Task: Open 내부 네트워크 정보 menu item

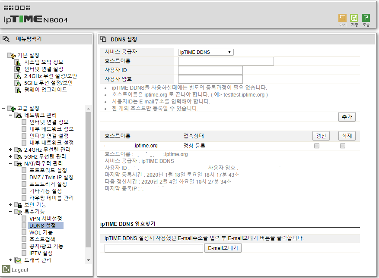Action: [51, 129]
